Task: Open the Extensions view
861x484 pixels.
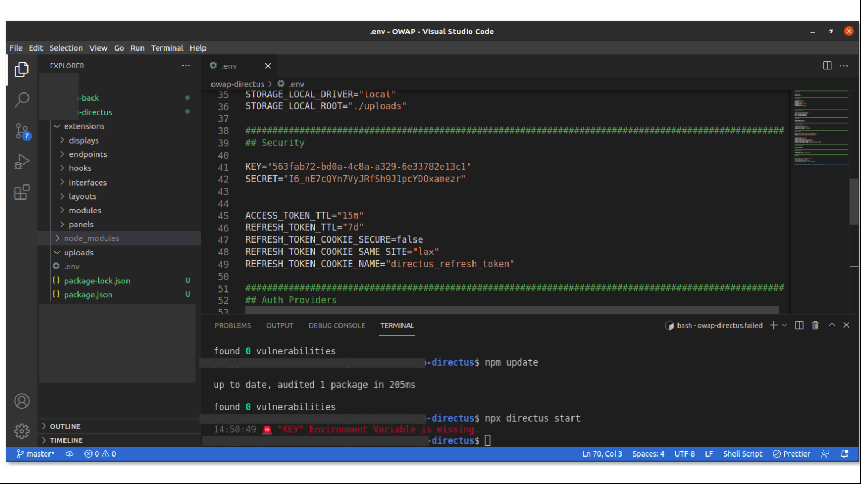Action: tap(22, 192)
